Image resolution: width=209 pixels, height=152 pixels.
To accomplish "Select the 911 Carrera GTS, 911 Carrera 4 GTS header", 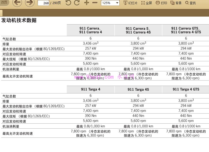I will [186, 30].
